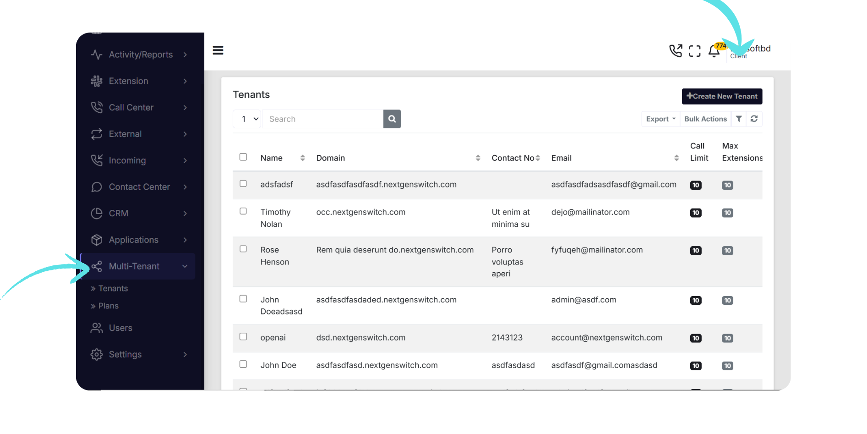Click the phone dialer icon in header
The height and width of the screenshot is (434, 867).
(676, 50)
